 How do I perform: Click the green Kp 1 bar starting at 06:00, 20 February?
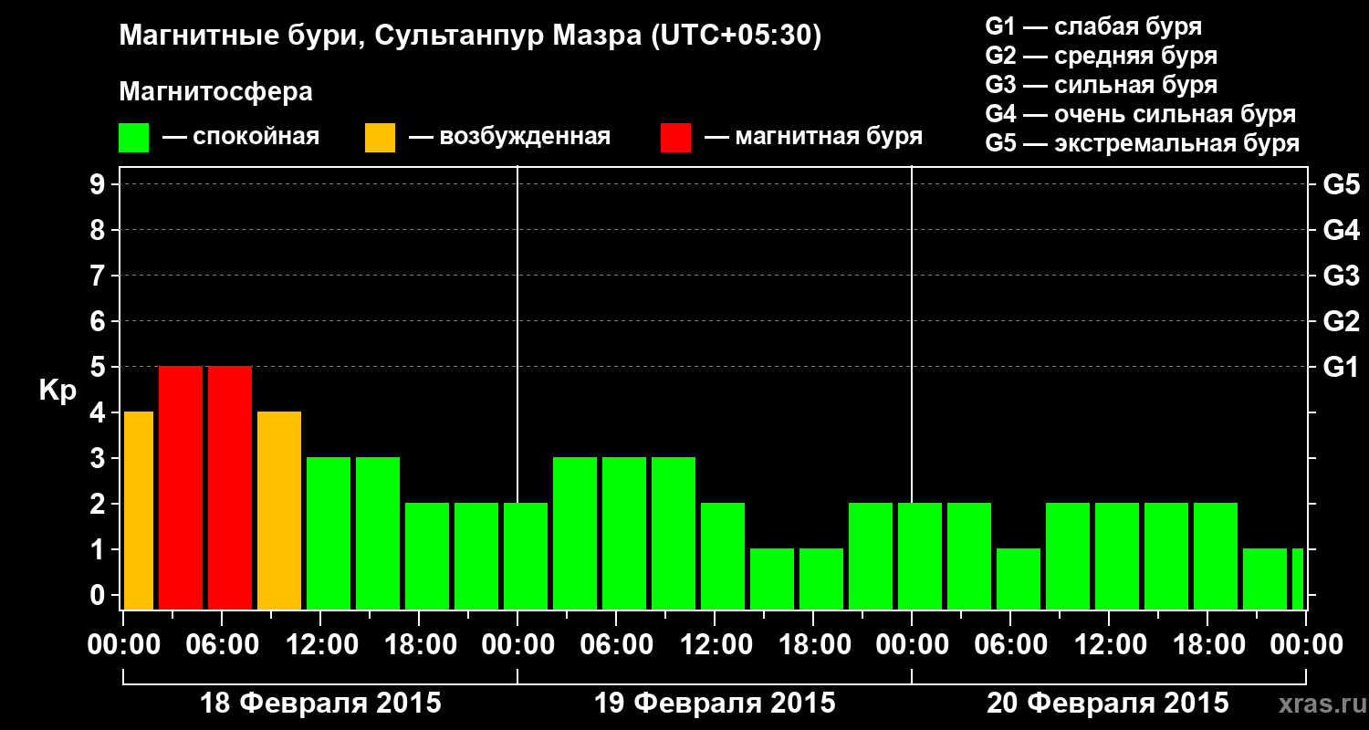point(1019,579)
